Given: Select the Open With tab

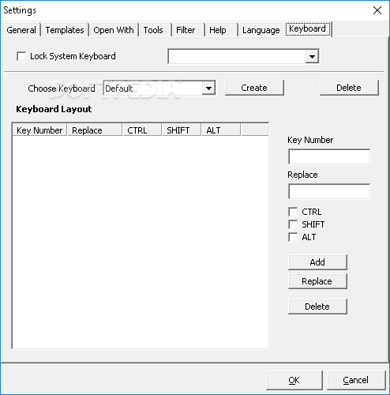Looking at the screenshot, I should coord(114,30).
